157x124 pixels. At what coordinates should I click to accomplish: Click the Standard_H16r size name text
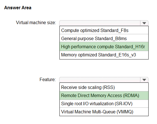(x=130, y=47)
